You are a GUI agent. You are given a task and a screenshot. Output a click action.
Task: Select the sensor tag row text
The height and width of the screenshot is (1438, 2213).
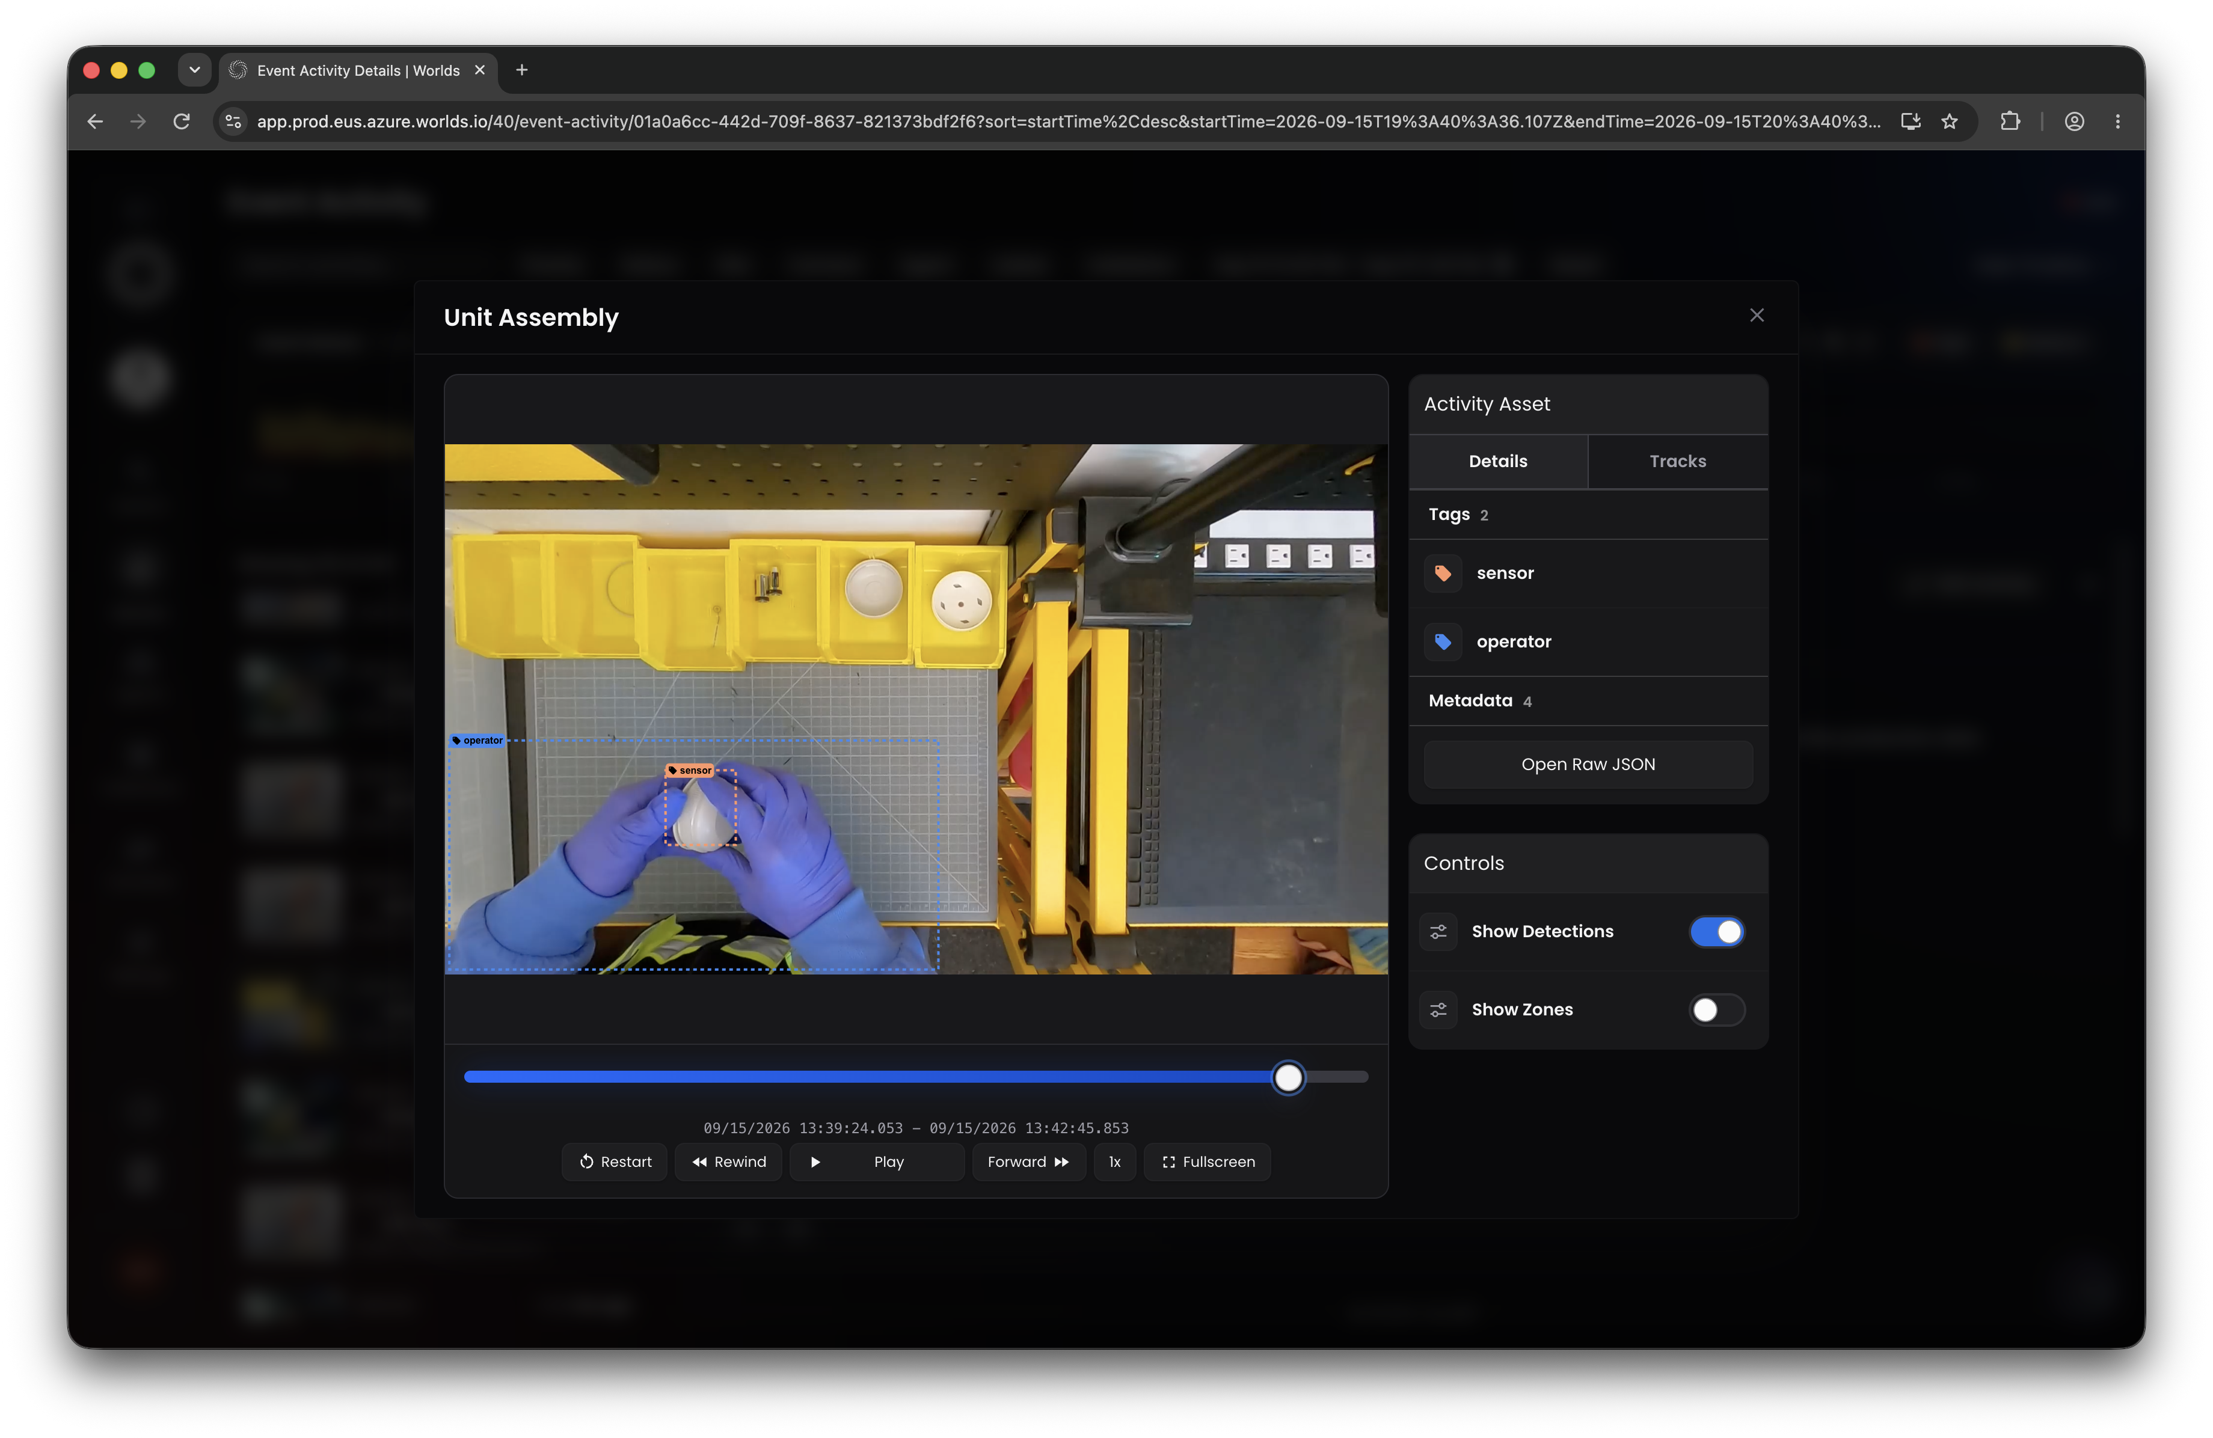[1505, 572]
